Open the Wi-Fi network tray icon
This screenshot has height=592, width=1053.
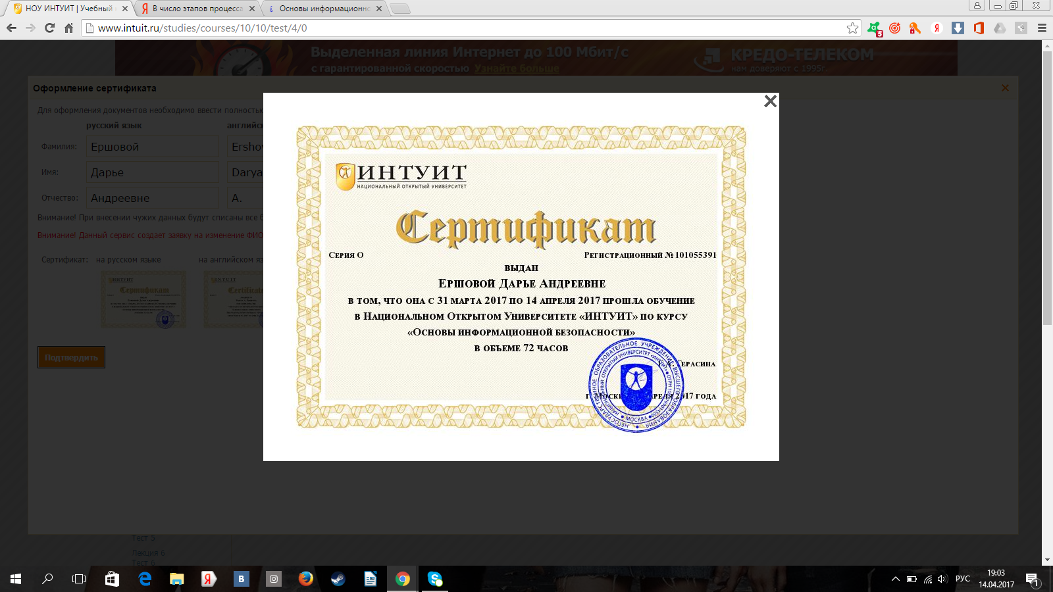[x=928, y=579]
